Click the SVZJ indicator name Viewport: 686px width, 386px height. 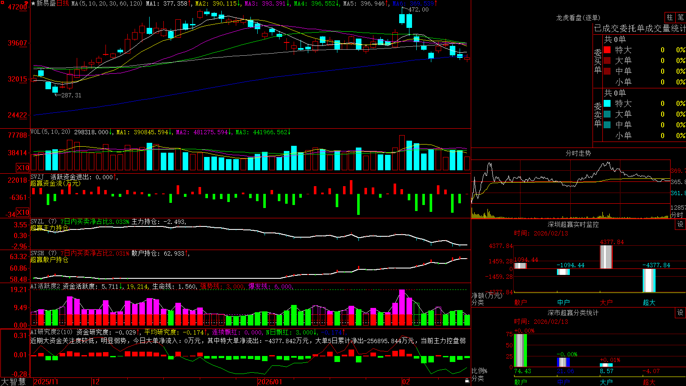(37, 177)
